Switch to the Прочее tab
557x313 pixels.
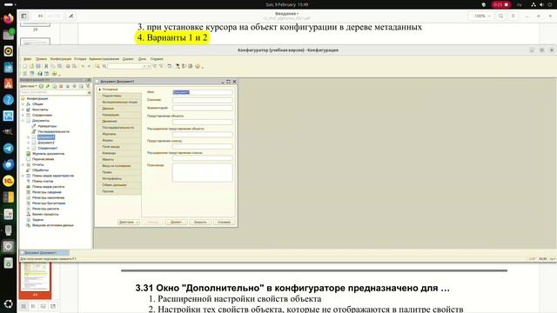pos(119,191)
